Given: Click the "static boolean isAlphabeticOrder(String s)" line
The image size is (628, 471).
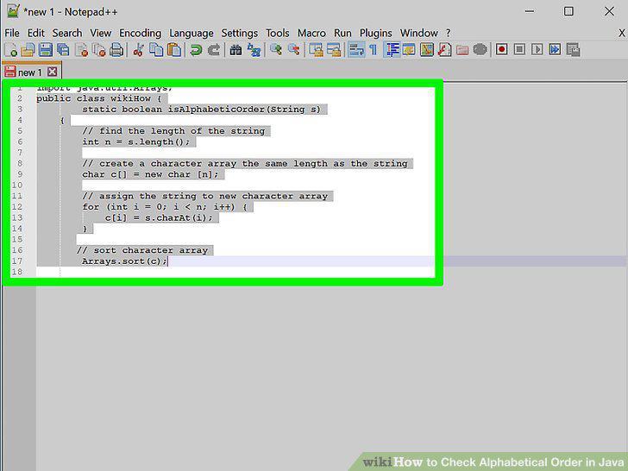Looking at the screenshot, I should tap(202, 110).
